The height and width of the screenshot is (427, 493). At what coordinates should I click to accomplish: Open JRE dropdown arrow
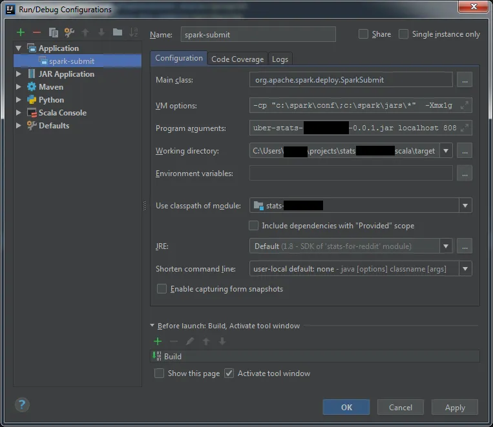click(446, 246)
